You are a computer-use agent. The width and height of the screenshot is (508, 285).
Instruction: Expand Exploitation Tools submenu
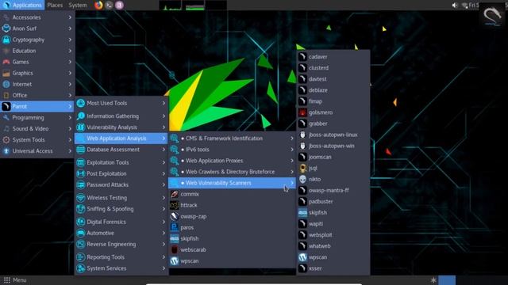click(121, 162)
